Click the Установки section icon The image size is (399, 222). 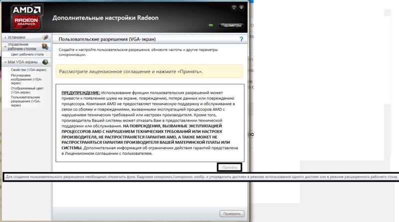point(45,37)
